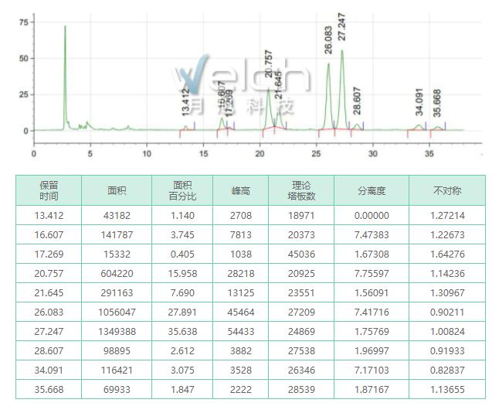
Task: Click the 35.668 peak label in chart
Action: tap(438, 102)
